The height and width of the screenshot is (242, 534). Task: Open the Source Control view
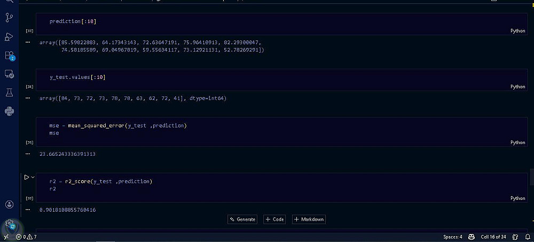(x=9, y=18)
